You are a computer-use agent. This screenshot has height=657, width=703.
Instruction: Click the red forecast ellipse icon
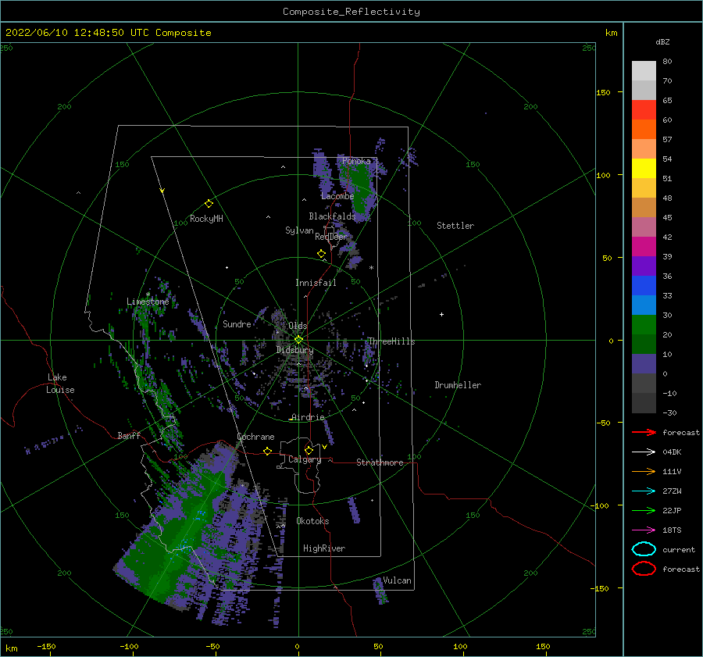click(644, 569)
